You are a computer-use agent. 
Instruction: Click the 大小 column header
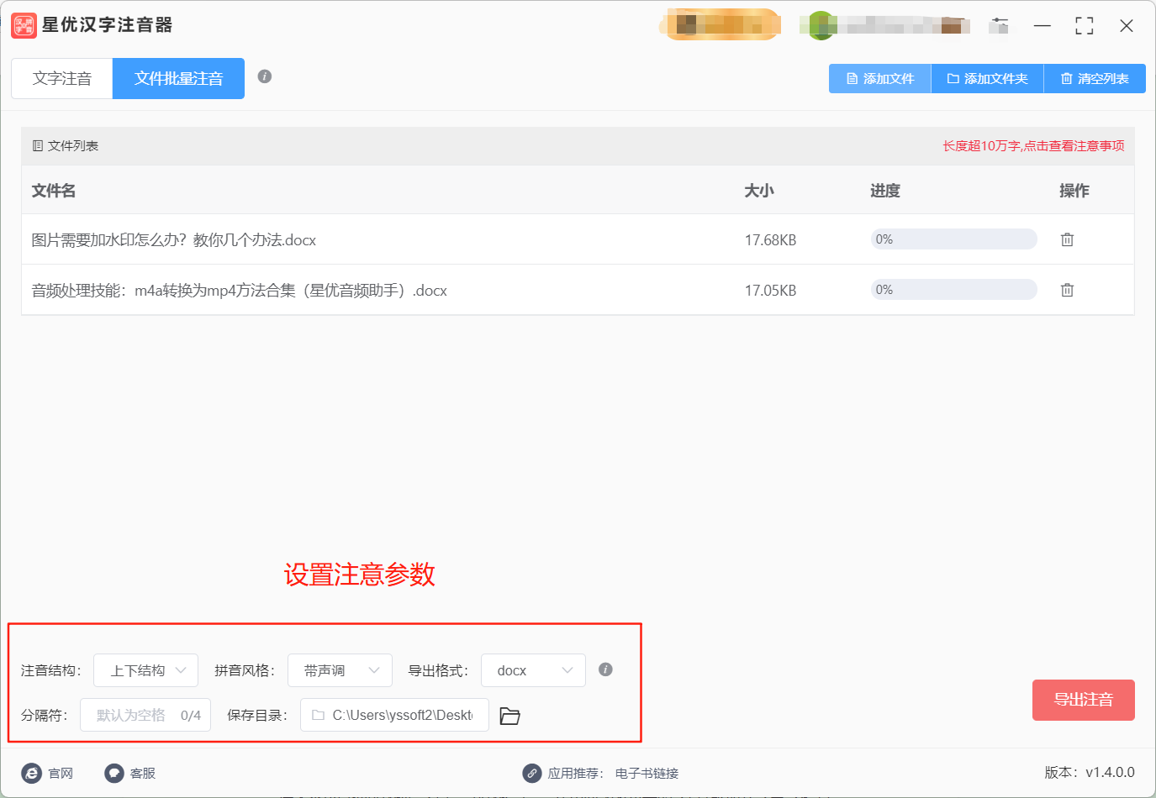pos(759,191)
